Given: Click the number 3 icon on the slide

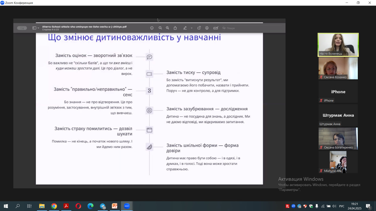Looking at the screenshot, I should click(150, 91).
